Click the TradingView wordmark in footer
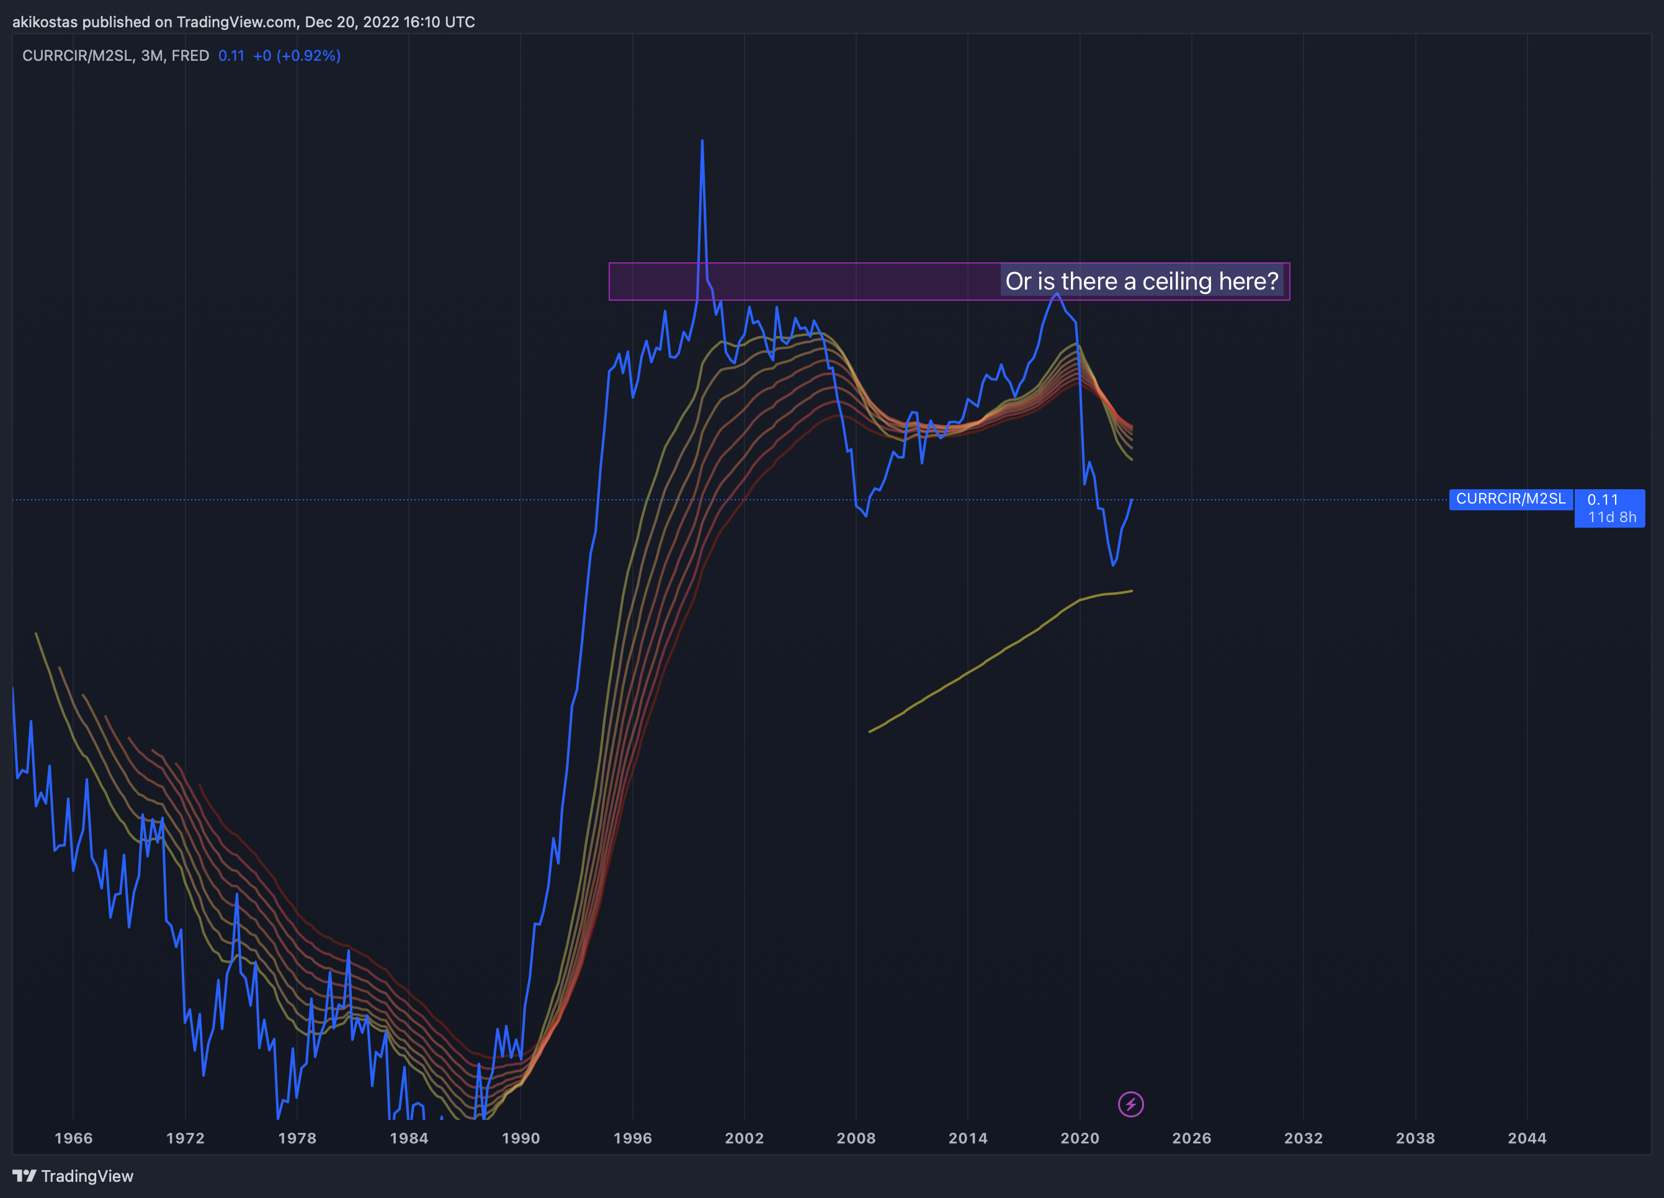This screenshot has height=1198, width=1664. pos(87,1176)
